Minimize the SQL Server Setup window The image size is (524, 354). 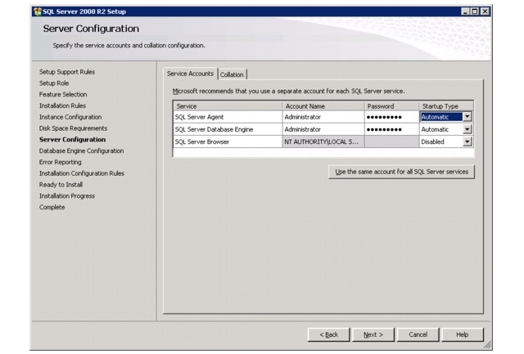465,11
